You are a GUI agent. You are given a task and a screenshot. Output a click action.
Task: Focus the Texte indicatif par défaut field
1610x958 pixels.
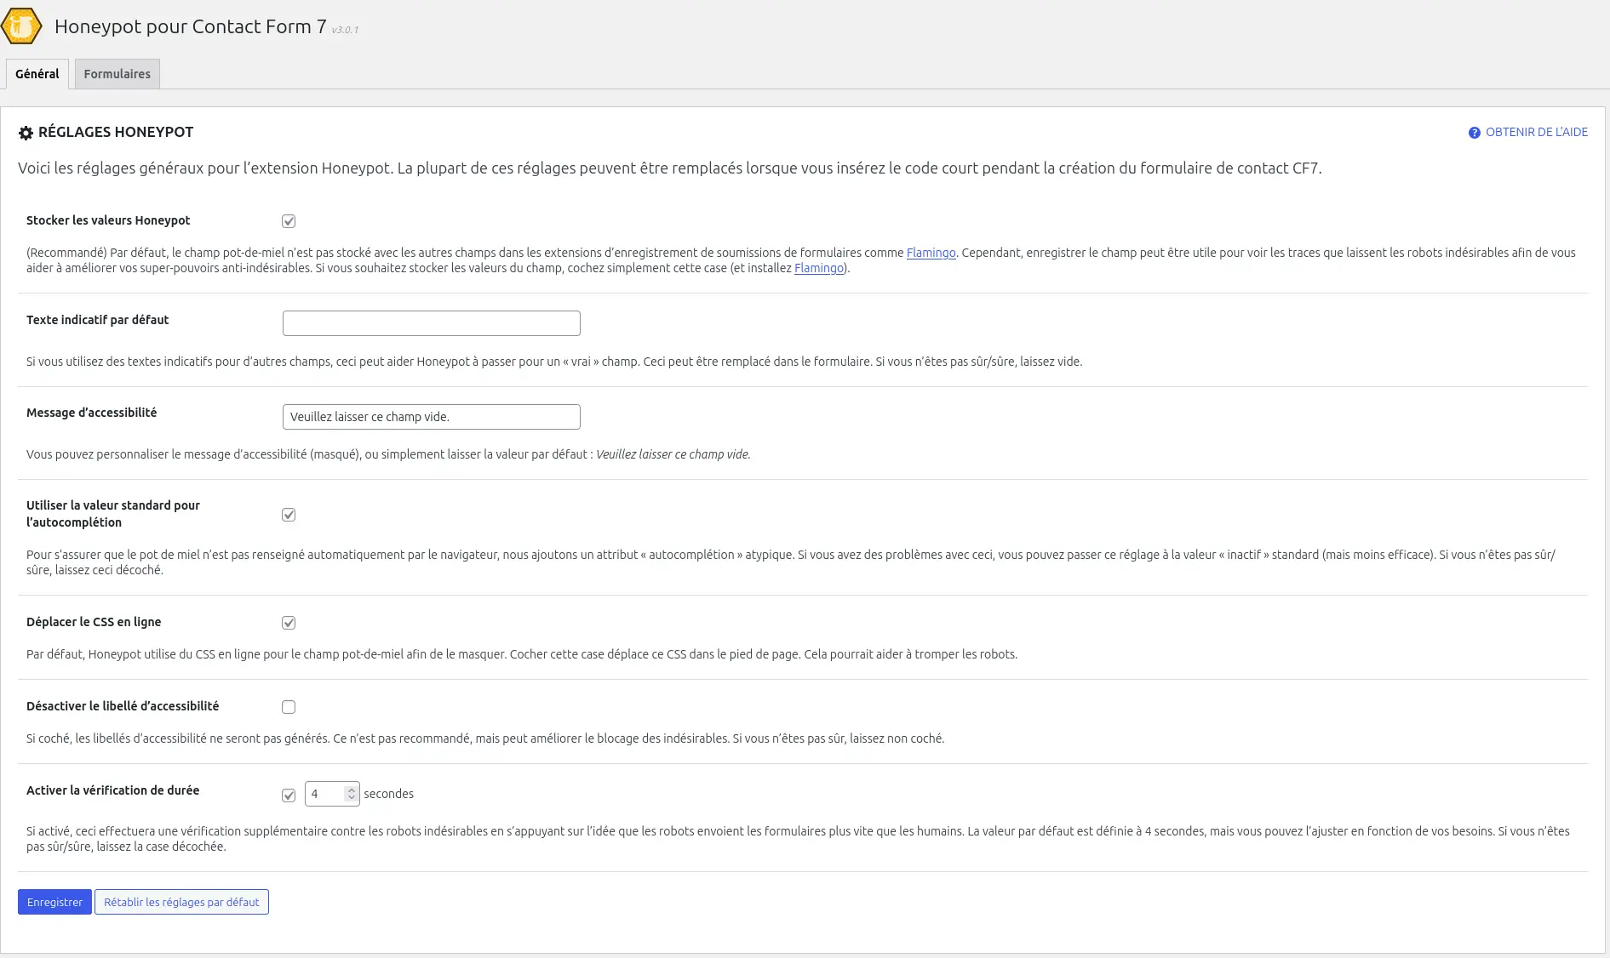[x=431, y=323]
